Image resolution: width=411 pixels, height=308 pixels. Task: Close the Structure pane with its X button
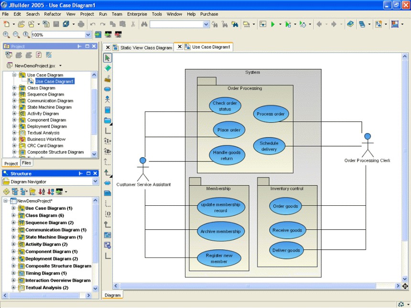[x=95, y=173]
